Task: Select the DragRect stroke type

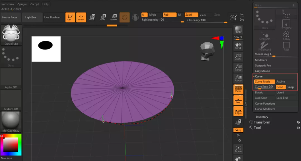Action: 286,24
